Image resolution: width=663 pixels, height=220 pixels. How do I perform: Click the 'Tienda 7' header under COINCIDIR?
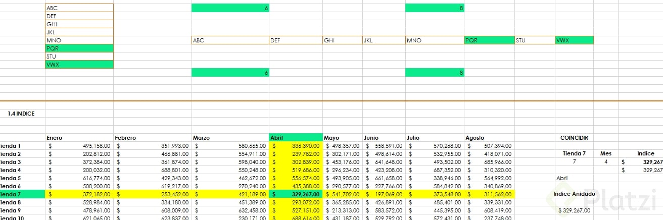574,153
